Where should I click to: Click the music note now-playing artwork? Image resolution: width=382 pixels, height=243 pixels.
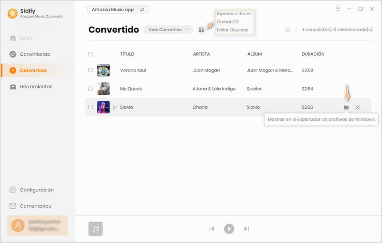[95, 229]
